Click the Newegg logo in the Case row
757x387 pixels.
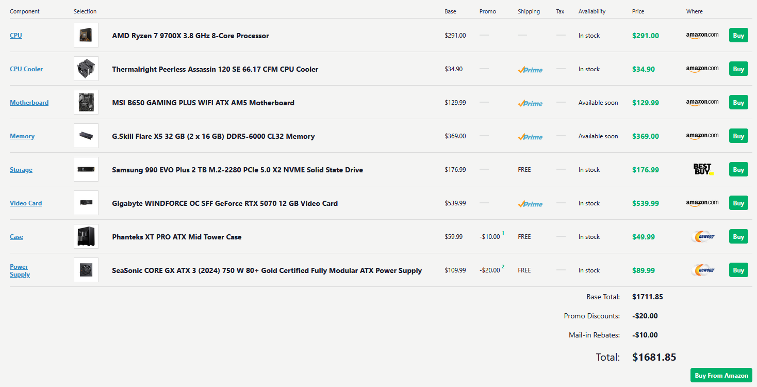(703, 236)
